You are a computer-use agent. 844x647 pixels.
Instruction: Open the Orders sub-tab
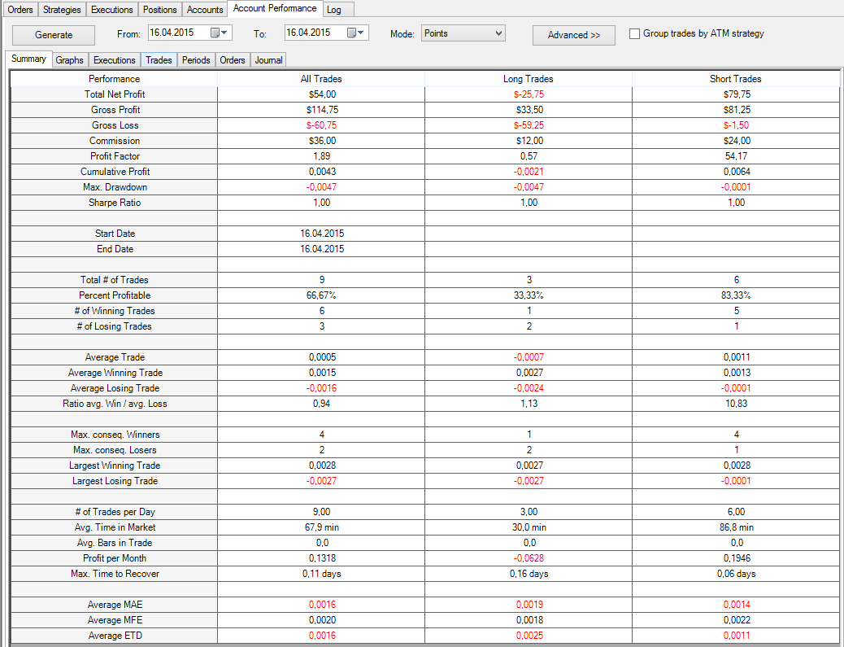click(233, 59)
